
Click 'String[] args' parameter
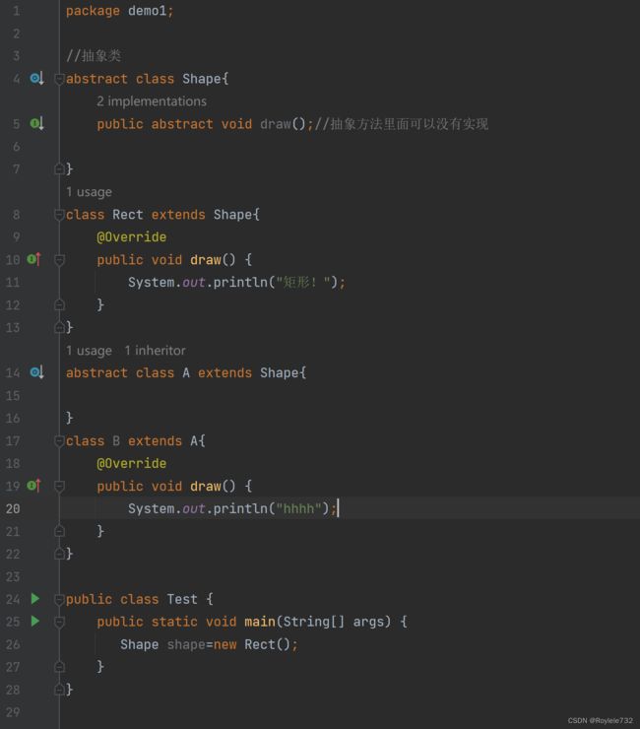click(334, 622)
